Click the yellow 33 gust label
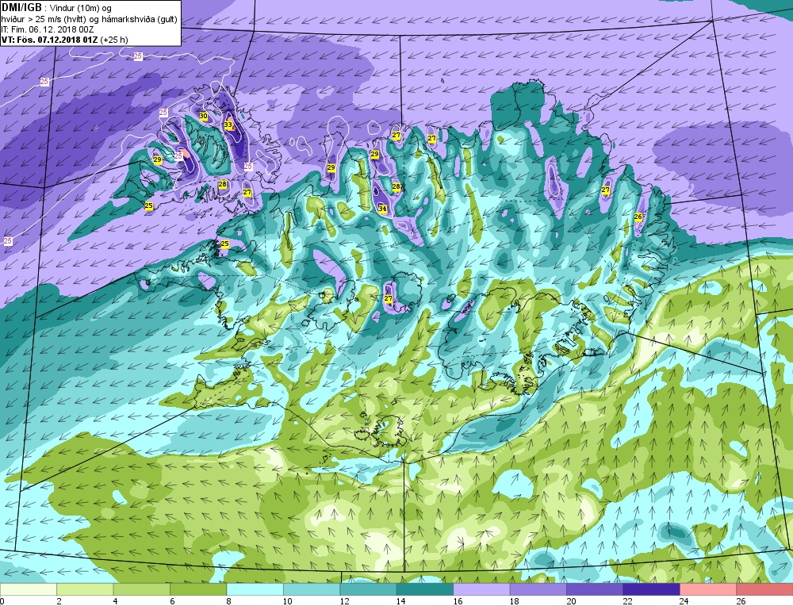 coord(228,125)
